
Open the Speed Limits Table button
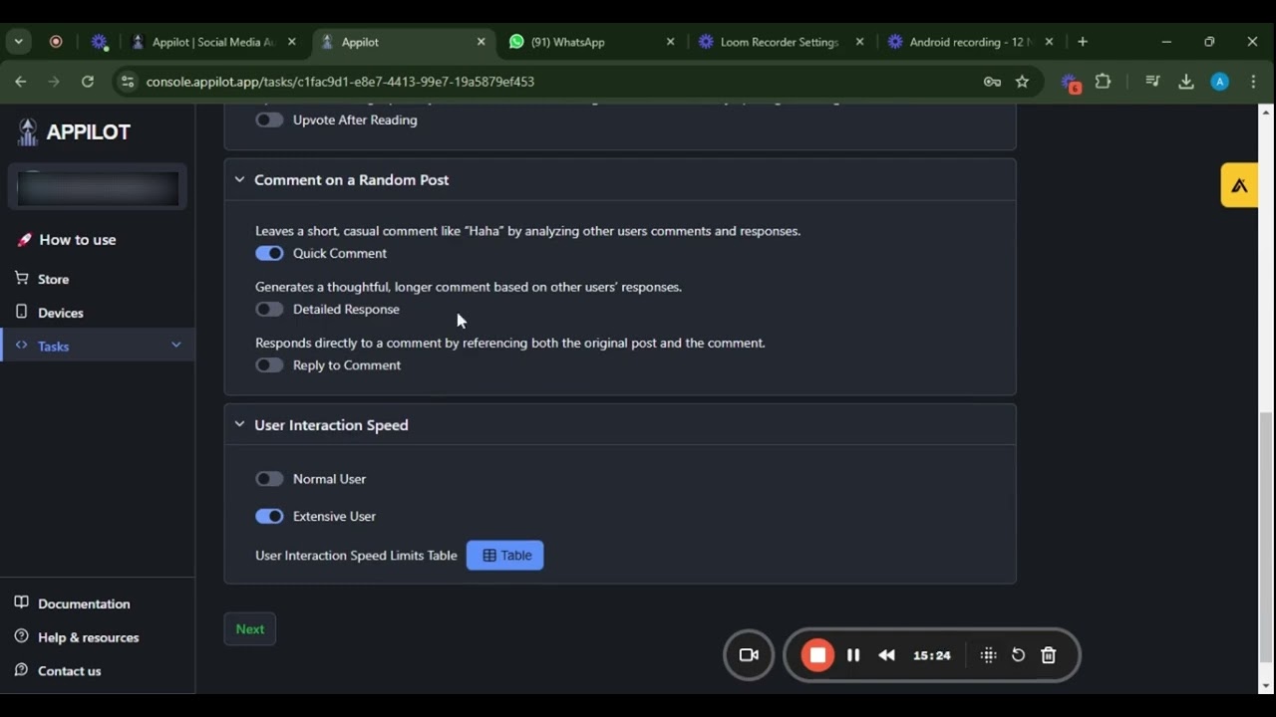tap(505, 556)
